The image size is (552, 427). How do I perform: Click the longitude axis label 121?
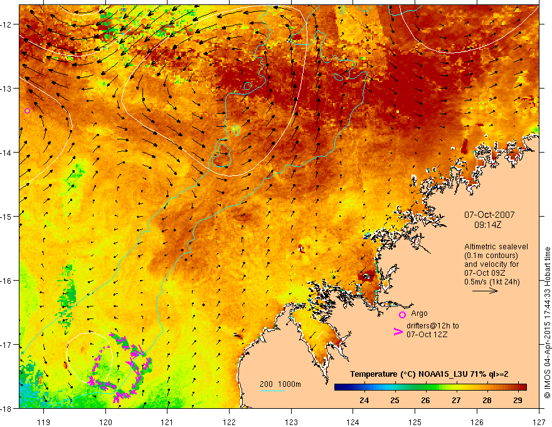pyautogui.click(x=167, y=422)
